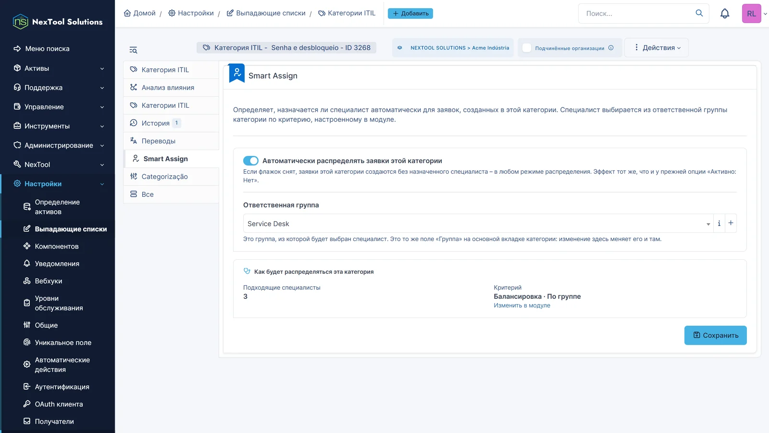The width and height of the screenshot is (769, 433).
Task: Open the Все tab
Action: [x=171, y=194]
